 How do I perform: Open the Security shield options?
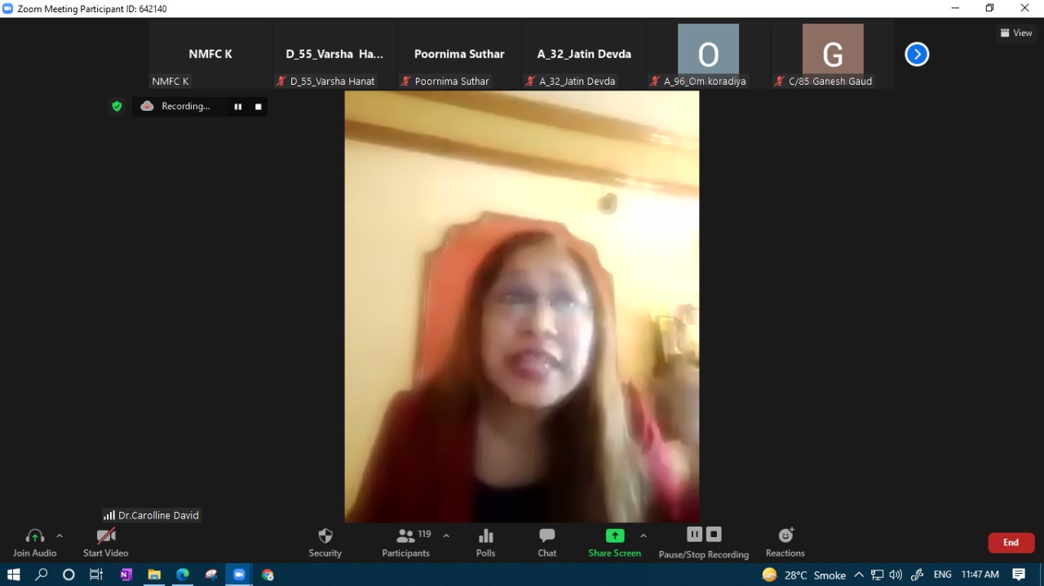tap(325, 542)
